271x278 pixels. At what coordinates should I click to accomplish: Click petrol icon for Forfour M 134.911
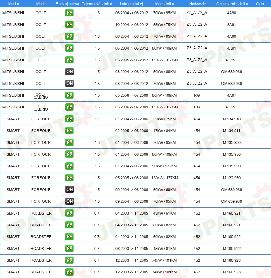click(x=69, y=131)
